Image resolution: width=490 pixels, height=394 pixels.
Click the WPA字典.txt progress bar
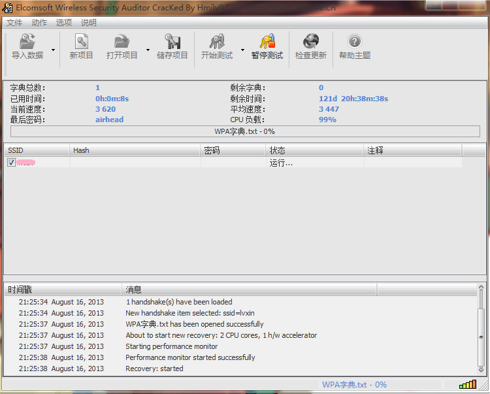tap(245, 131)
